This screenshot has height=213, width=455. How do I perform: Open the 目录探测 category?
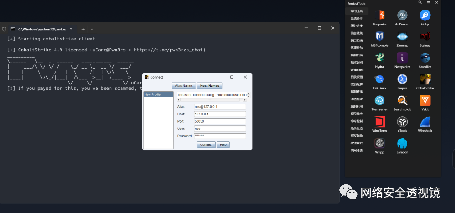click(x=357, y=77)
